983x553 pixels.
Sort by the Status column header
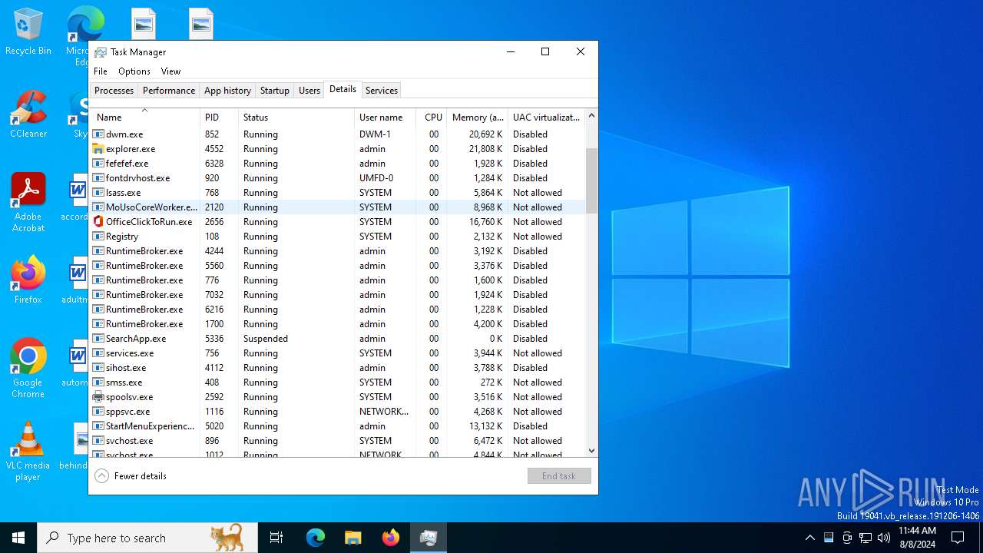(296, 118)
